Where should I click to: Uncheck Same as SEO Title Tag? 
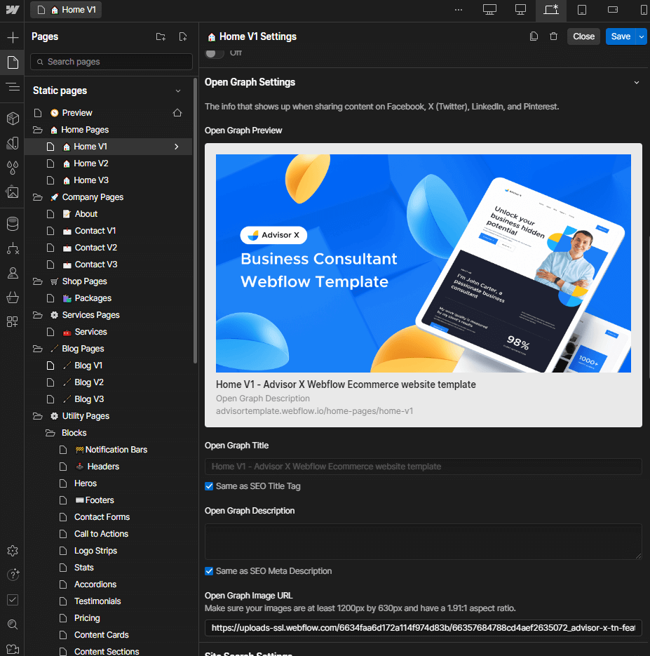[209, 486]
